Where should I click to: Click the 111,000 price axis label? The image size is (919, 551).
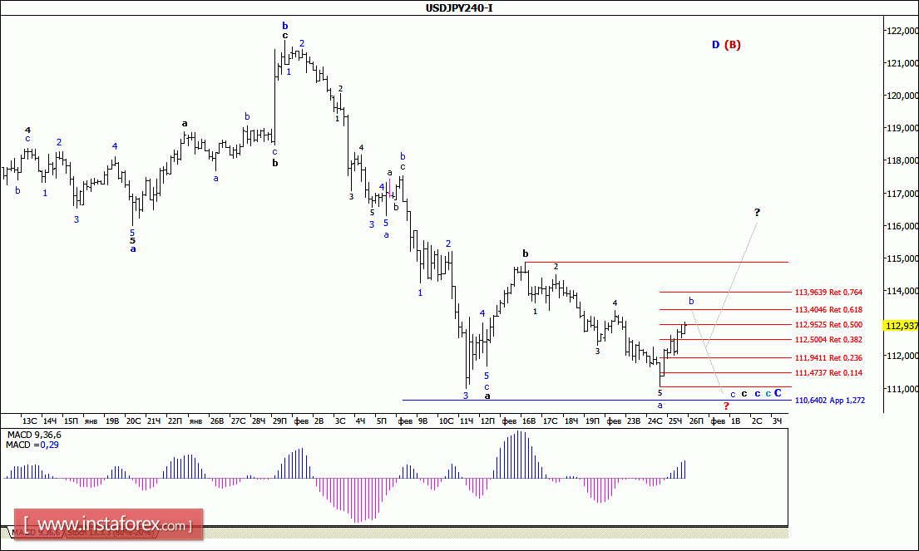pos(902,388)
